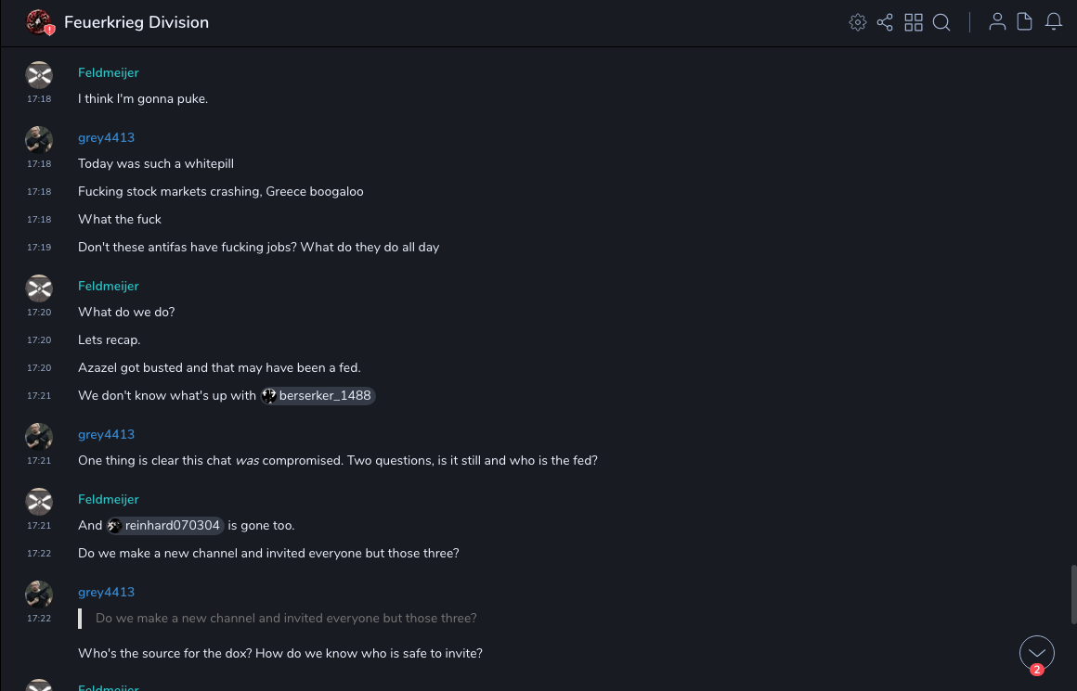Click the channel title in the header
The image size is (1077, 691).
click(x=136, y=22)
